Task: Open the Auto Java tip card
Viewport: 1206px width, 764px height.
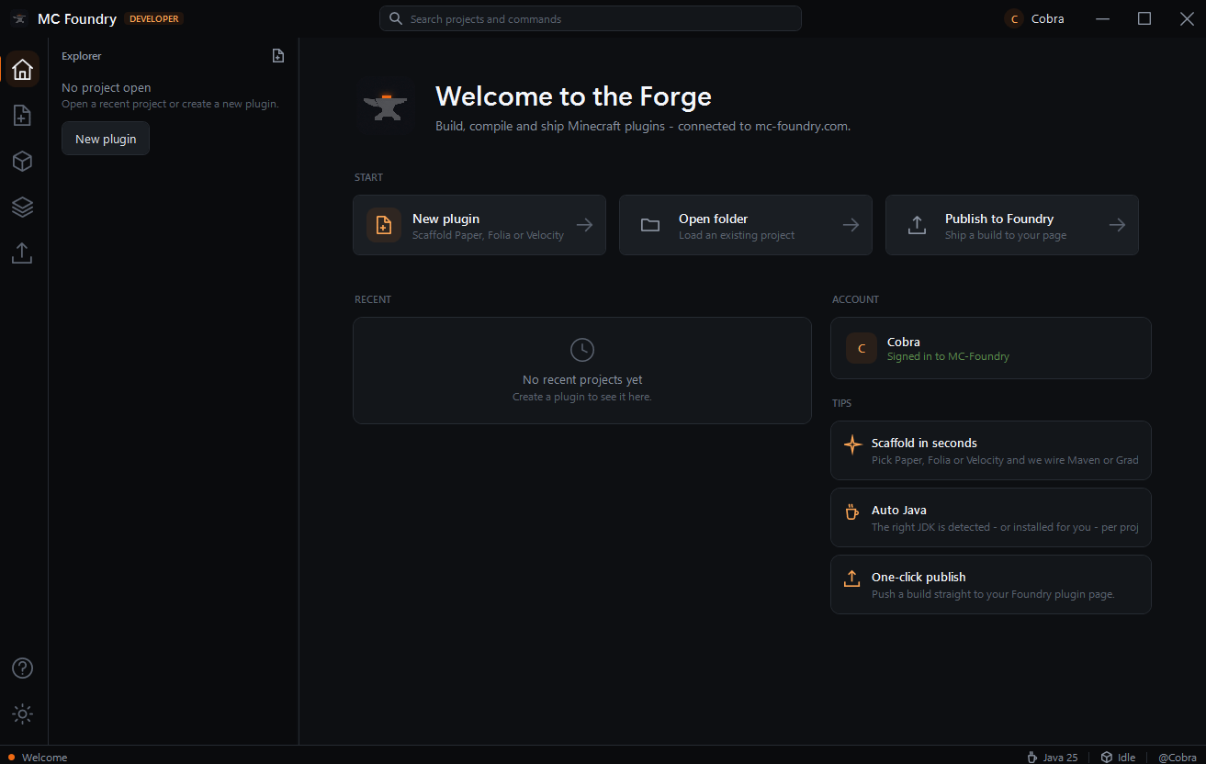Action: coord(991,517)
